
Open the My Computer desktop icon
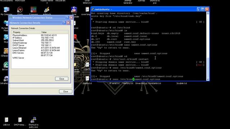pos(6,10)
